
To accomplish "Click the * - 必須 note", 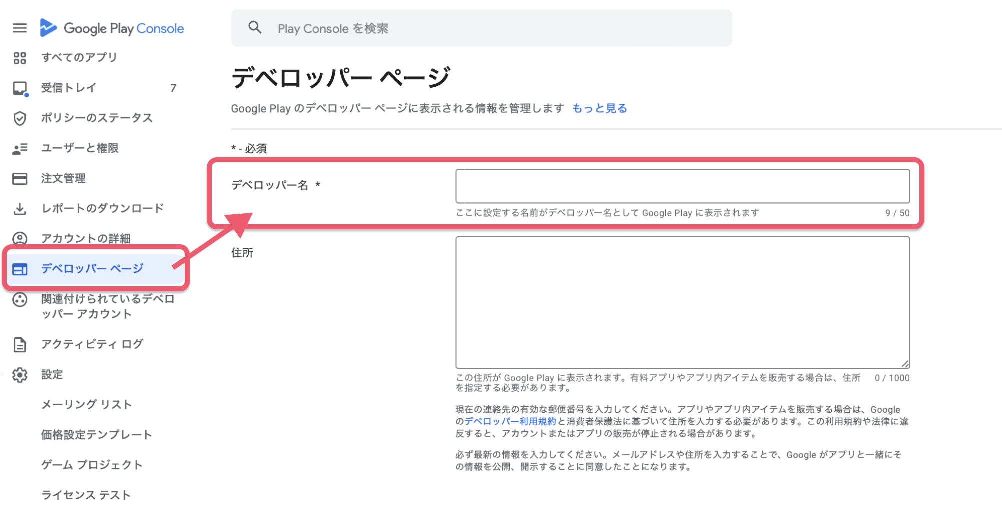I will [249, 148].
